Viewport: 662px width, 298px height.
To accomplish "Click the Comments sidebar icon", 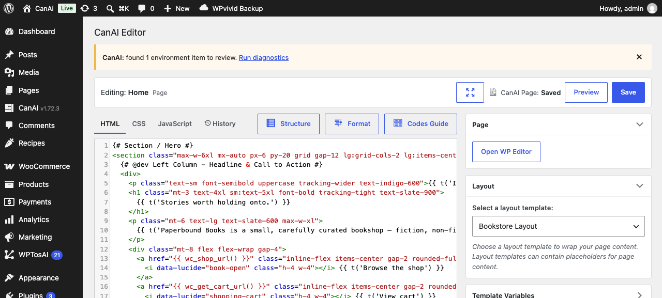I will [9, 126].
